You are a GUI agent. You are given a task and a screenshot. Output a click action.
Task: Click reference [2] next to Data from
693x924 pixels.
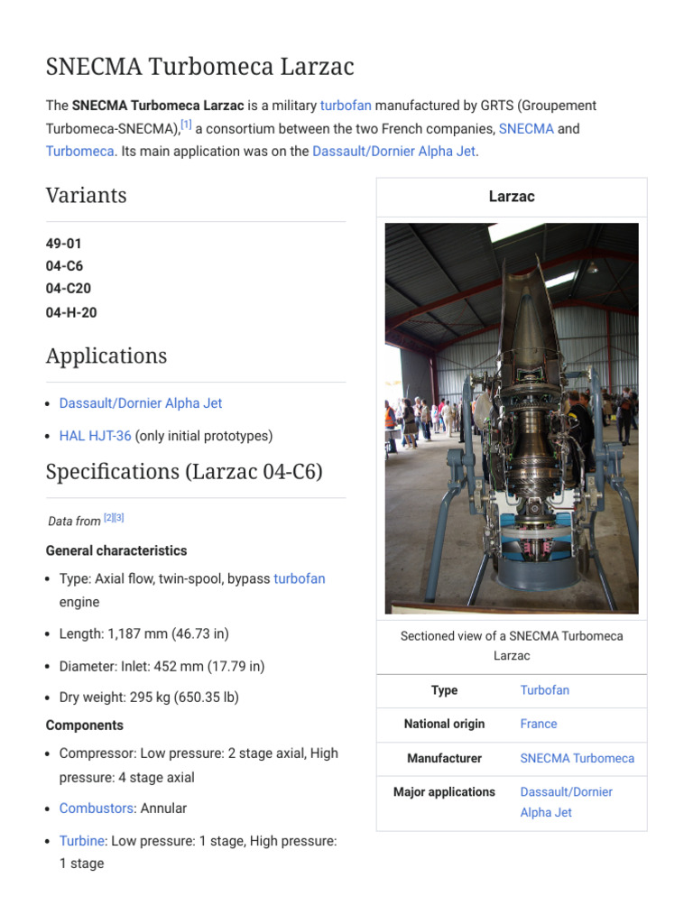108,517
